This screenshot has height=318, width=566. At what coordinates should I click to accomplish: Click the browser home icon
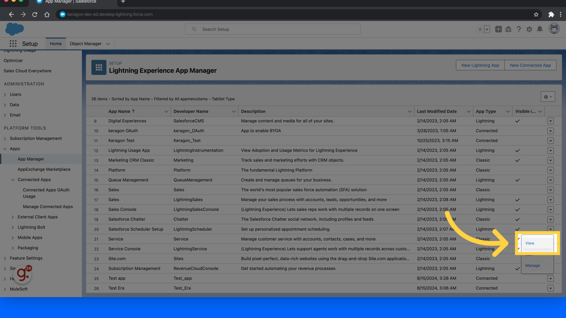pos(47,14)
